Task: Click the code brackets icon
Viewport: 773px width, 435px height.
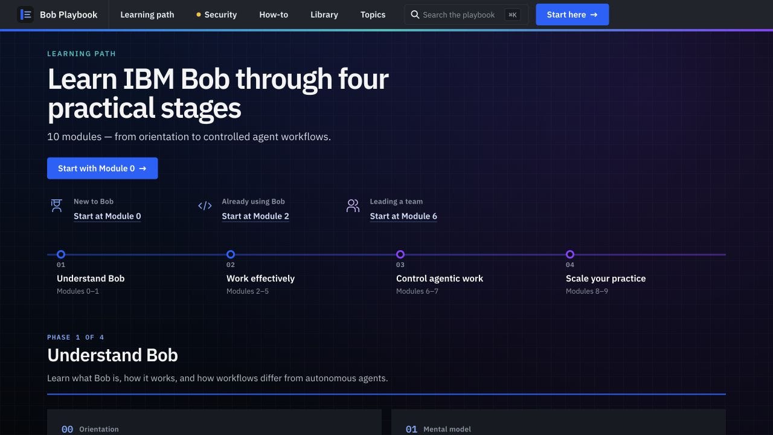Action: click(205, 206)
